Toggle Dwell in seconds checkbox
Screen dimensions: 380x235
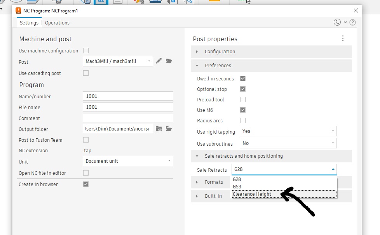(x=243, y=78)
